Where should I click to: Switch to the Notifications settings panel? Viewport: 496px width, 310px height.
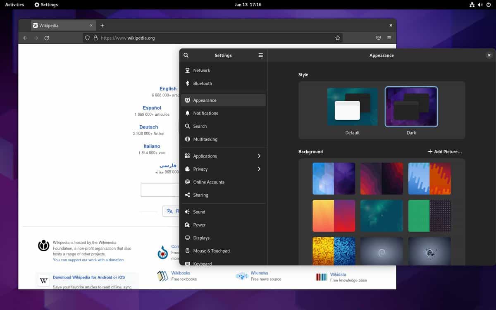(x=205, y=113)
